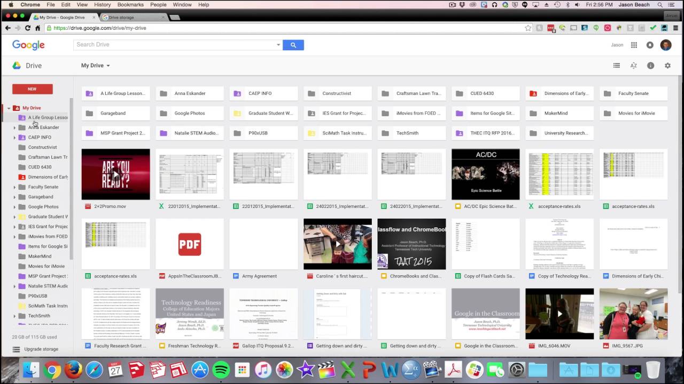Screen dimensions: 684x384
Task: Switch to list view icon
Action: [x=617, y=66]
